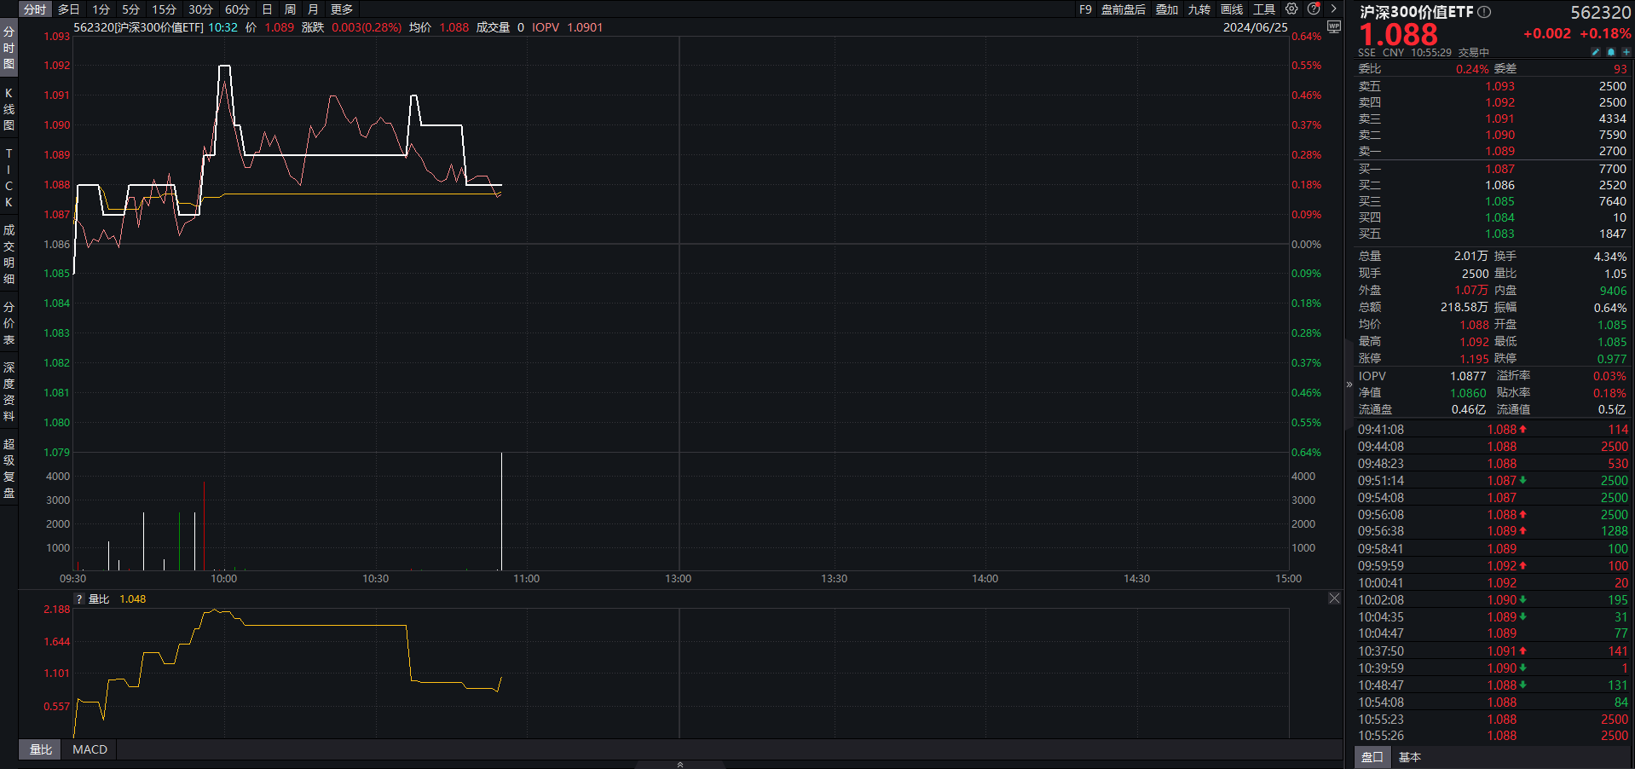This screenshot has width=1635, height=769.
Task: Collapse the right quote panel via divider arrow
Action: point(1349,384)
